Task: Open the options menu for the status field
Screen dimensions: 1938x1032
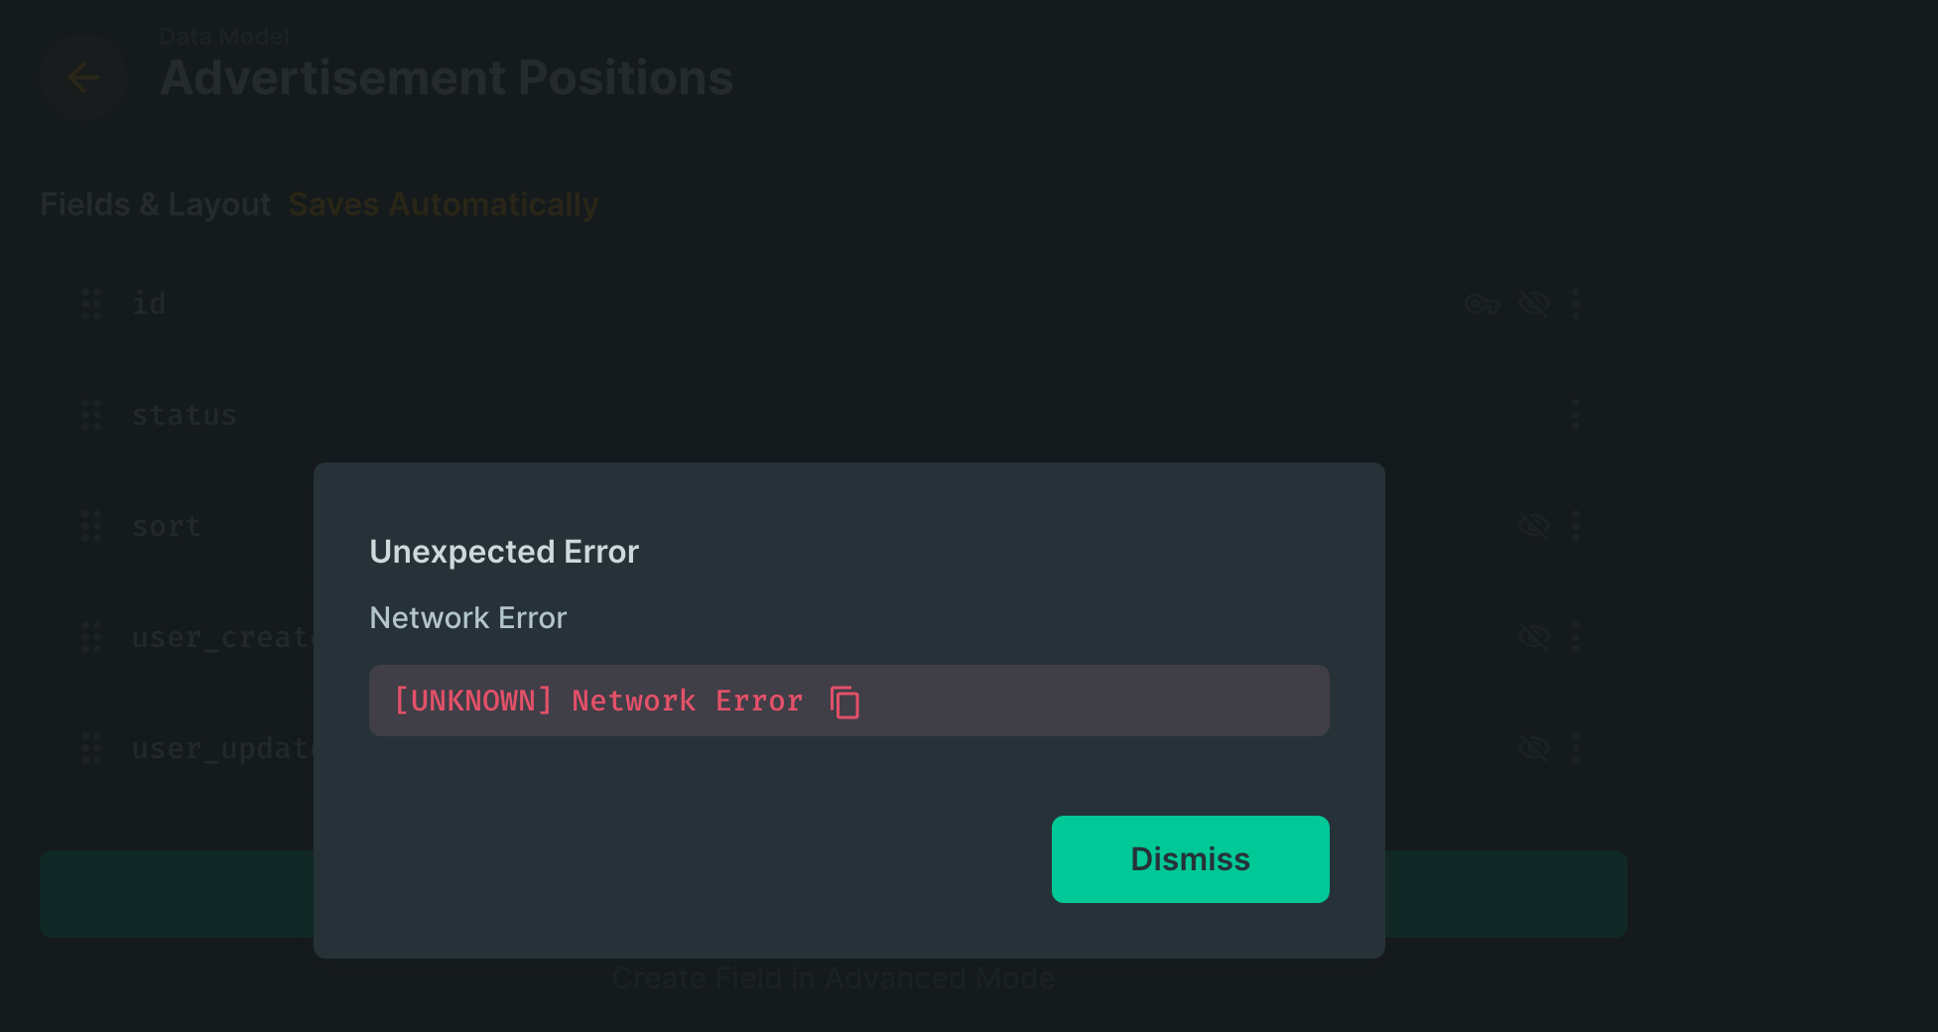Action: [x=1576, y=415]
